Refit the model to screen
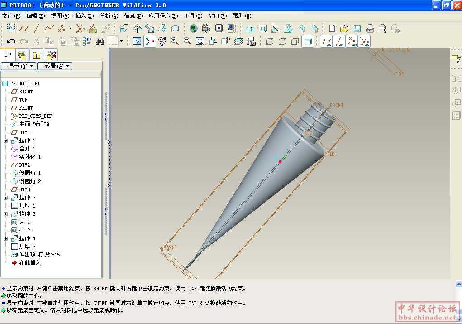 point(200,41)
